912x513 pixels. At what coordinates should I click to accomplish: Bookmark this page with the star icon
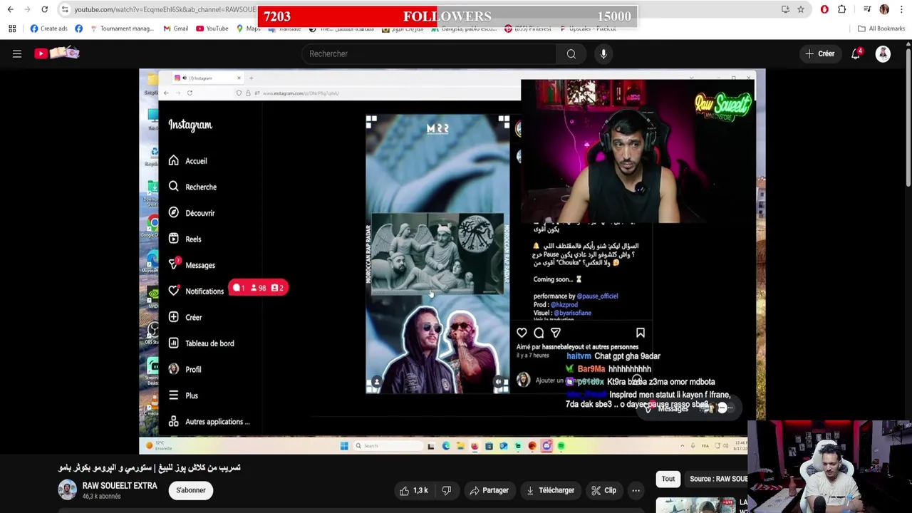[801, 9]
